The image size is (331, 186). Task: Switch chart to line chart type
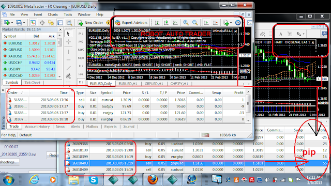click(x=175, y=23)
